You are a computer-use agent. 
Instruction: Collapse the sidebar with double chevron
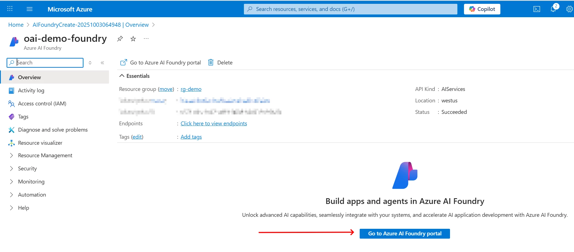pos(102,63)
